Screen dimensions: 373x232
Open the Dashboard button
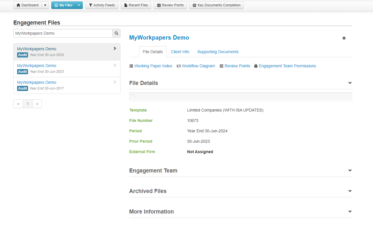28,5
